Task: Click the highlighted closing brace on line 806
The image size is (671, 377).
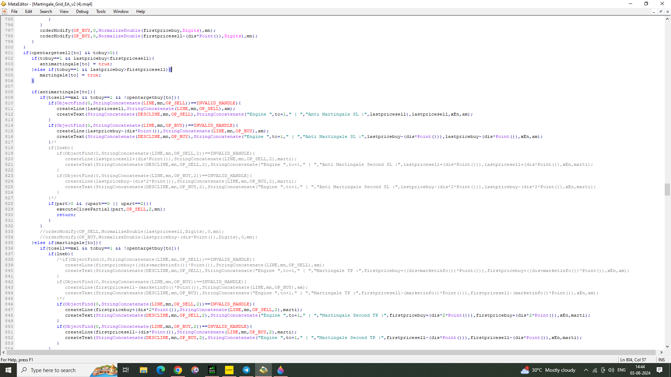Action: (33, 81)
